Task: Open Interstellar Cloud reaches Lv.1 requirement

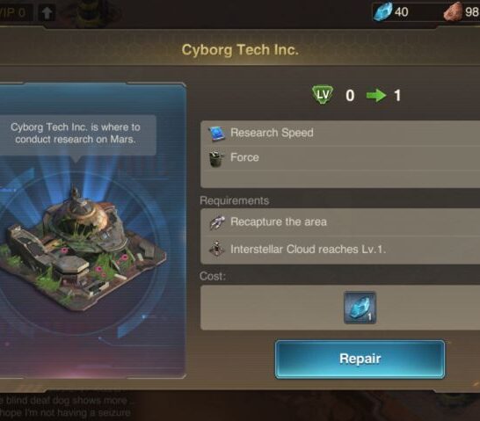Action: coord(340,250)
